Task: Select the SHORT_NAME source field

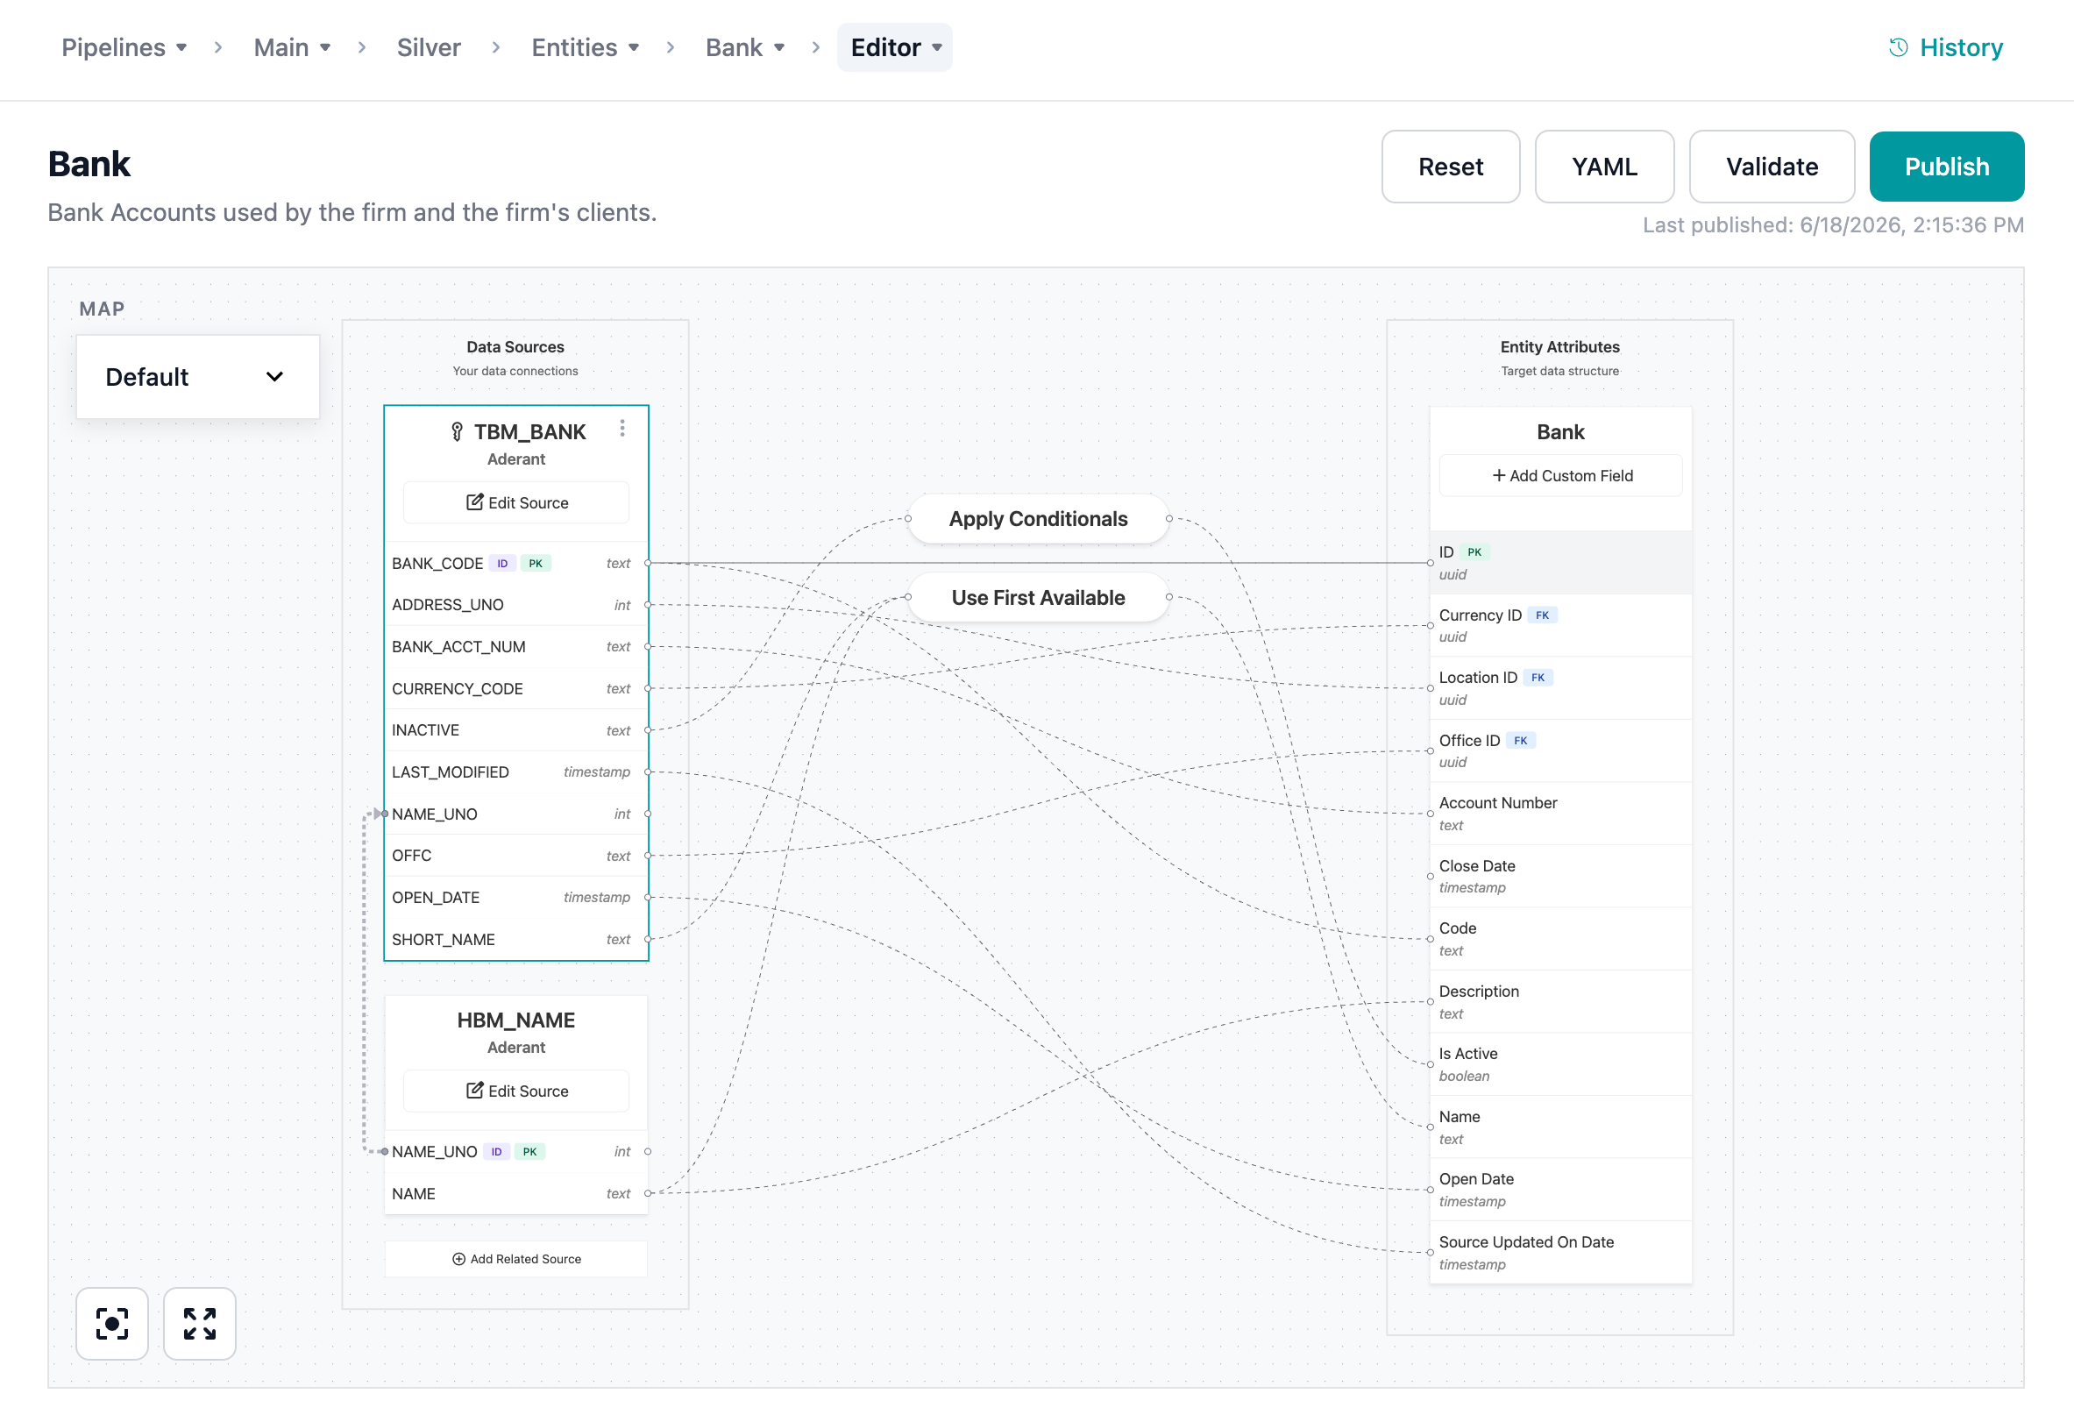Action: [x=515, y=939]
